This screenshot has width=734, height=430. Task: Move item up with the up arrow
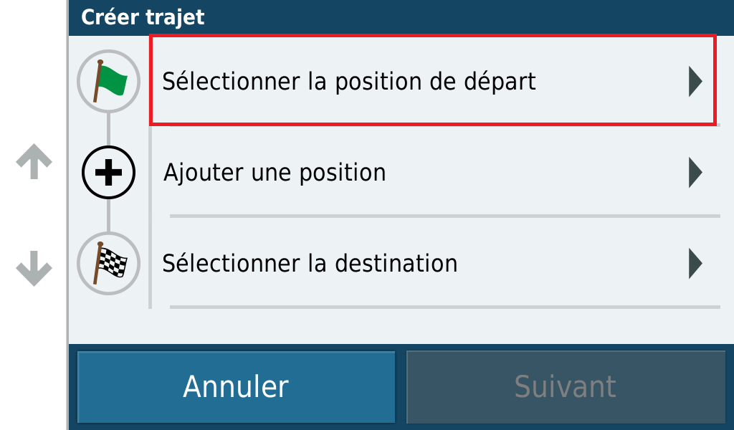34,162
